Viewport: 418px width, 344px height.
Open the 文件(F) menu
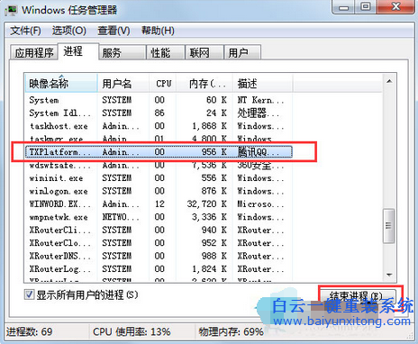click(25, 31)
